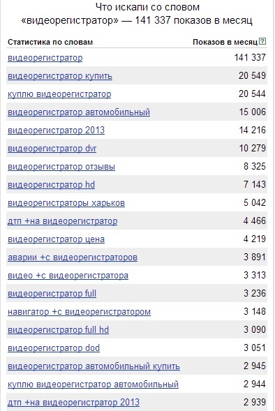Click the видеорегистратор full hd link
Viewport: 275px width, 411px height.
tap(58, 330)
